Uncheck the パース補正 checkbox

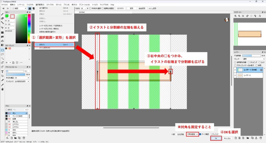(x=200, y=134)
